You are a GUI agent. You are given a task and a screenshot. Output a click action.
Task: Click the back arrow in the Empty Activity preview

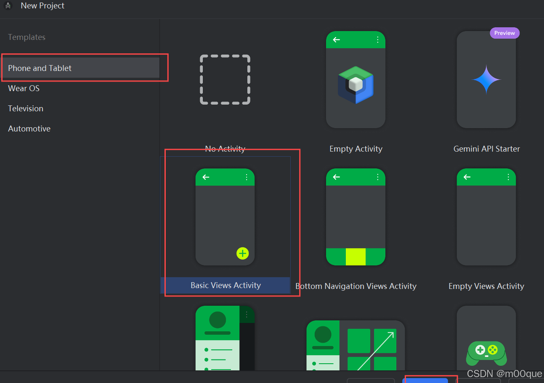pyautogui.click(x=336, y=39)
